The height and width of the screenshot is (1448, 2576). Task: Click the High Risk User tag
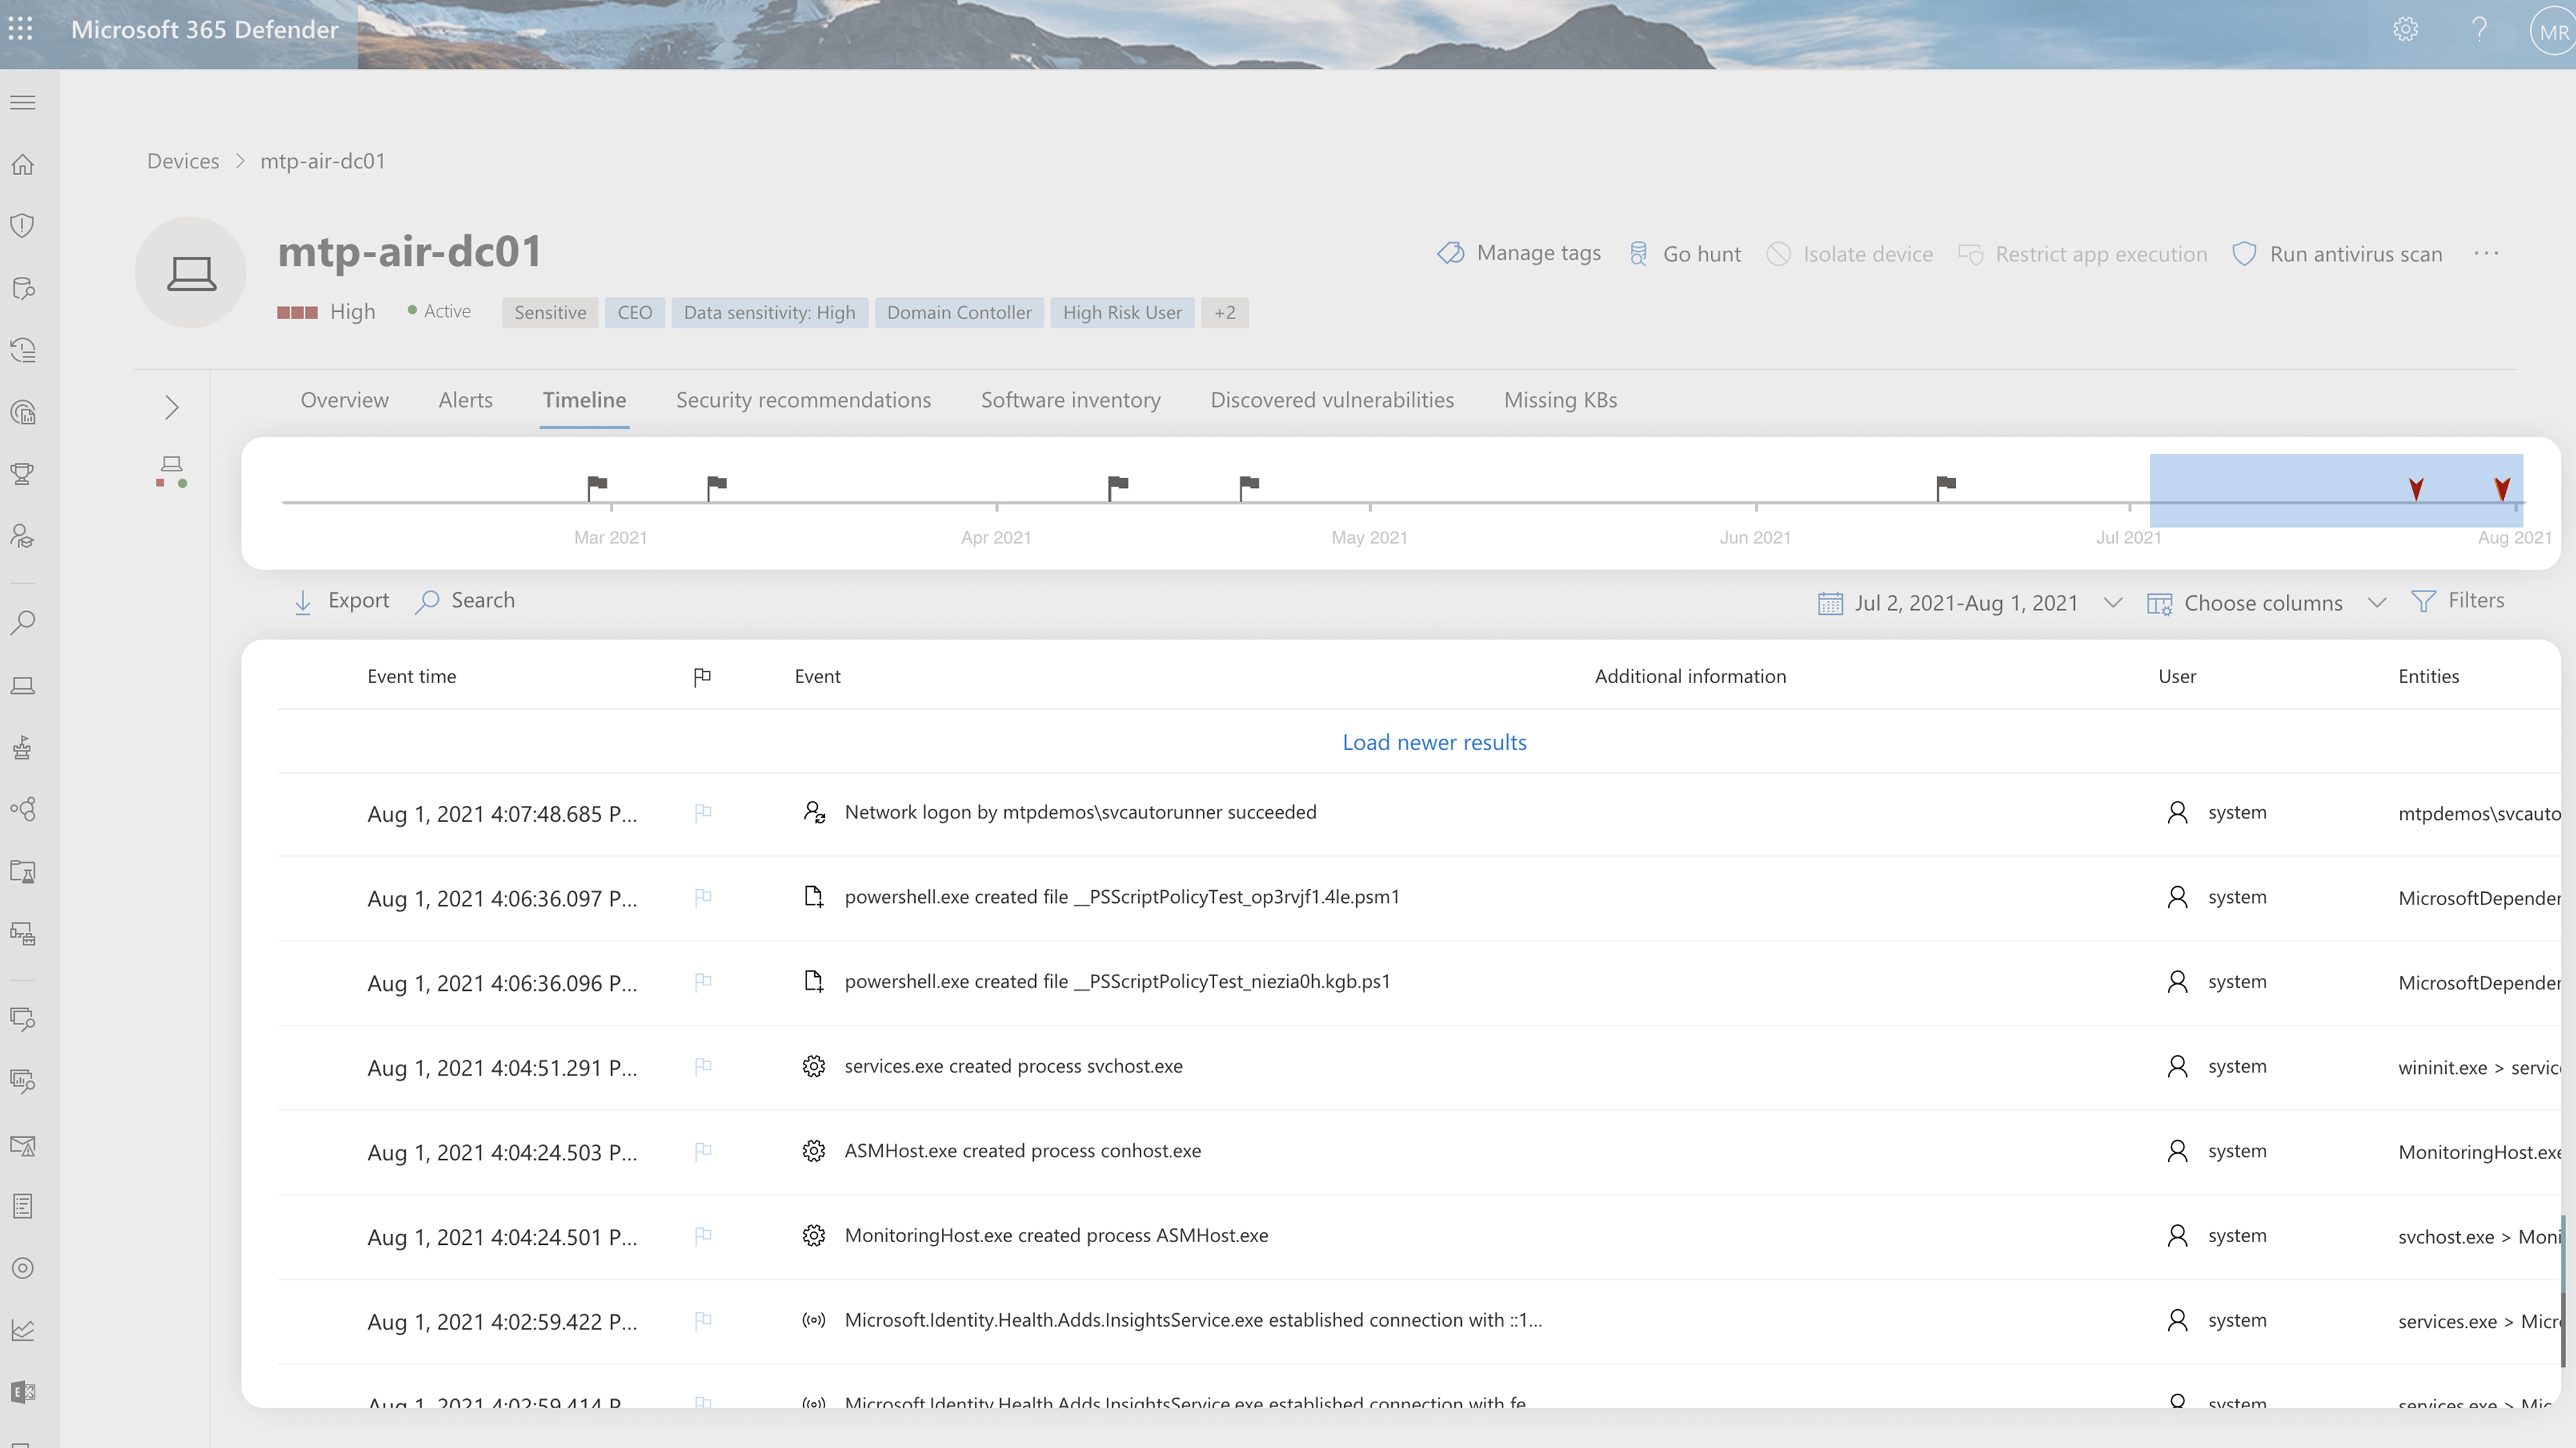pos(1122,313)
